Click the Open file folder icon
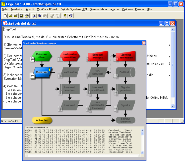 click(x=11, y=16)
